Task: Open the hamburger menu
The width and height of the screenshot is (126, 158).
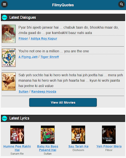Action: (4, 4)
